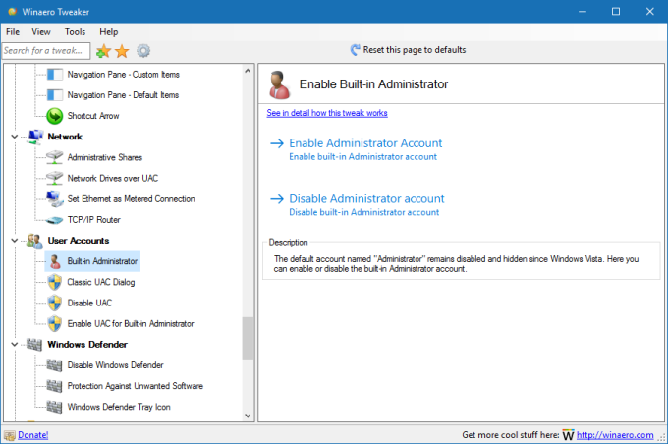Select Built-in Administrator text in tree
The width and height of the screenshot is (668, 444).
pyautogui.click(x=102, y=261)
